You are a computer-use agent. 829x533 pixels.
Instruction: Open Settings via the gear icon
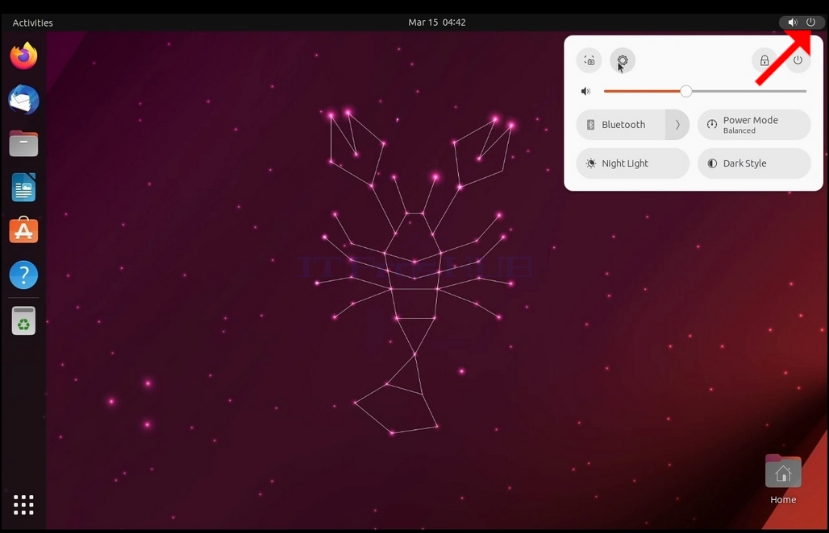point(623,60)
